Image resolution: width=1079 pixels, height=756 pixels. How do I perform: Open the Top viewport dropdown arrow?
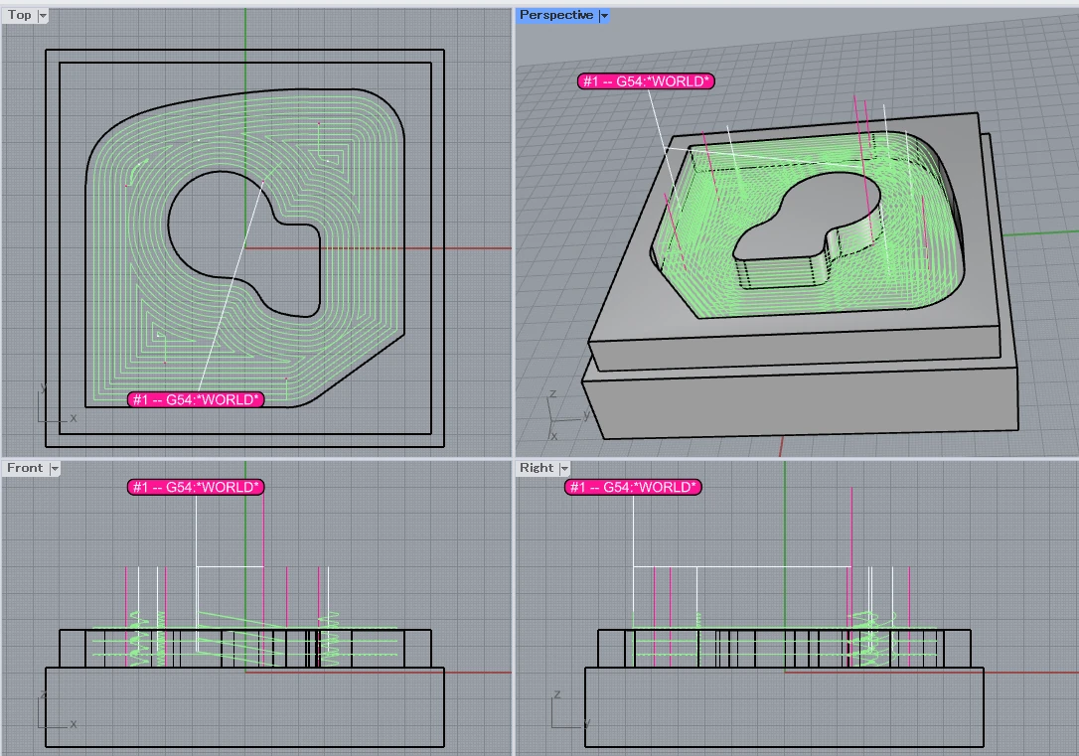coord(43,15)
